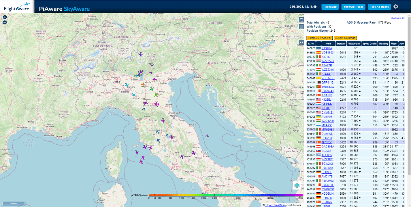Click the FlightAware logo

[17, 6]
